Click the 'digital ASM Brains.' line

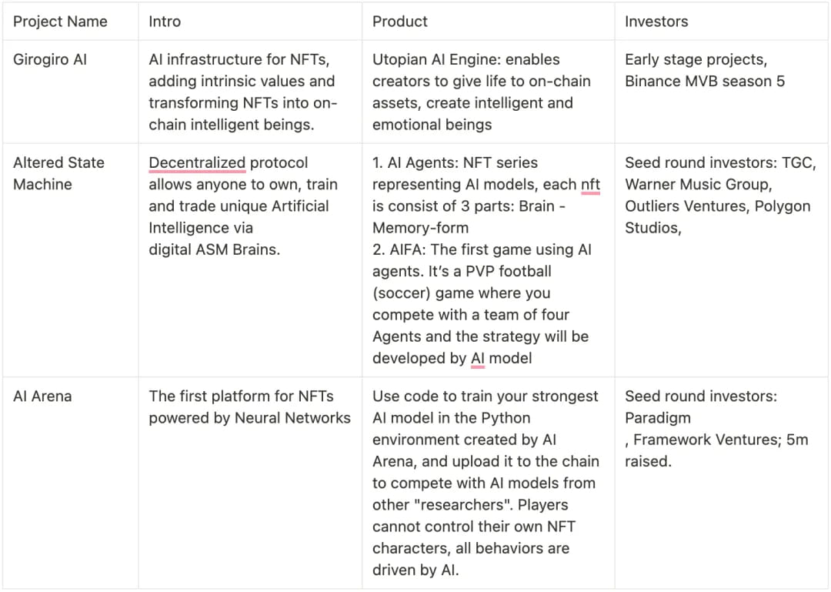[214, 249]
